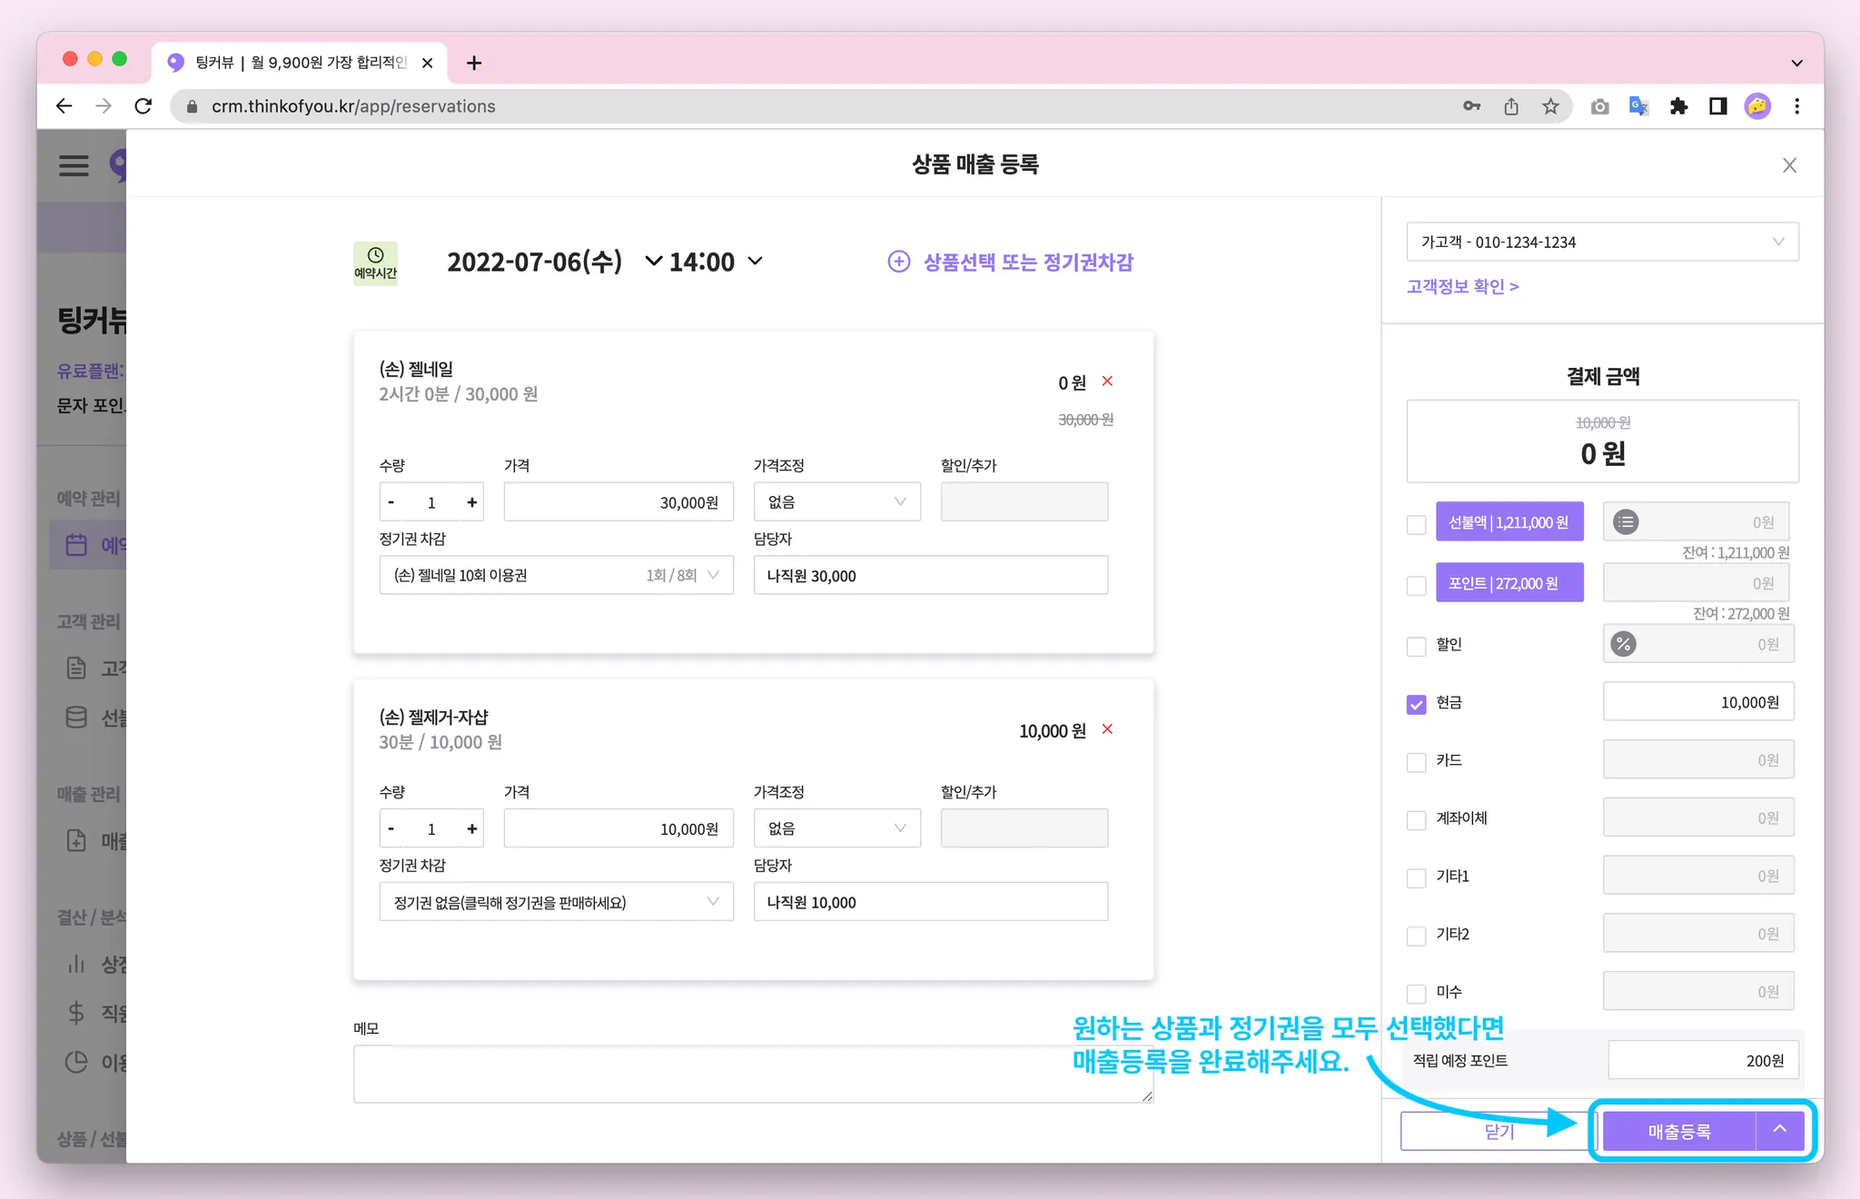Remove 젤제거-자샵 item with red X
Image resolution: width=1860 pixels, height=1199 pixels.
(1107, 729)
